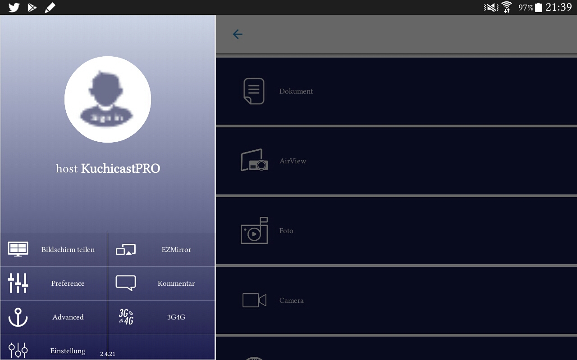This screenshot has width=577, height=360.
Task: Tap the Wi-Fi signal status icon
Action: 507,7
